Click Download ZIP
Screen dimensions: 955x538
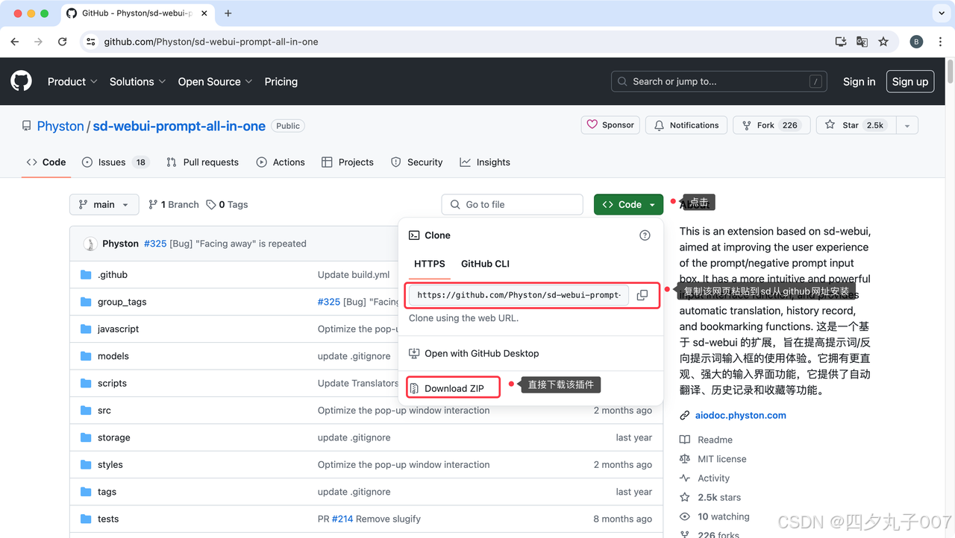pyautogui.click(x=454, y=388)
